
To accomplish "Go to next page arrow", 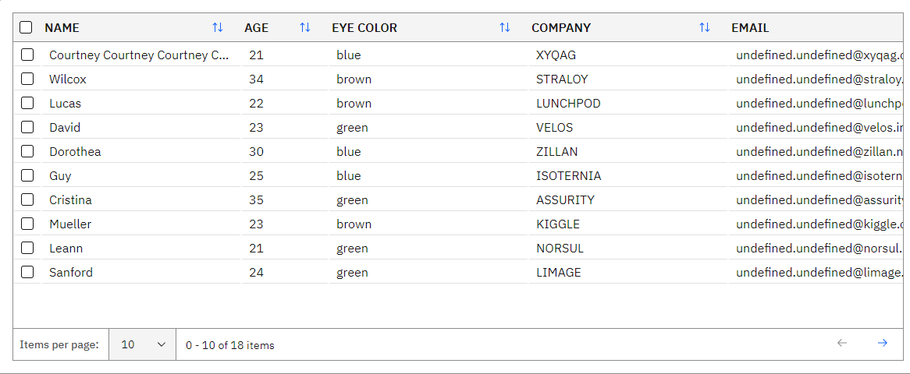I will click(883, 344).
